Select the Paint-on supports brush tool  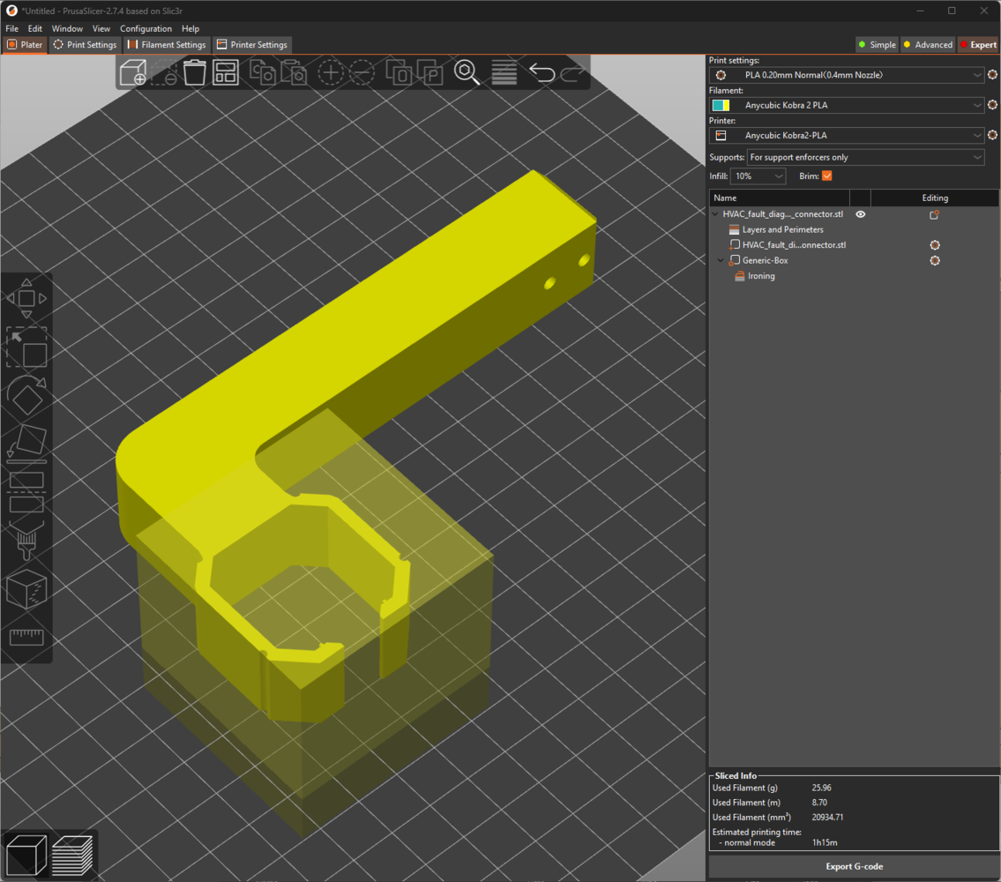26,540
